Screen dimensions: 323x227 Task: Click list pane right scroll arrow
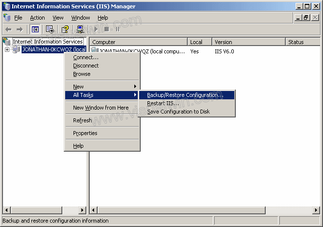(316, 210)
